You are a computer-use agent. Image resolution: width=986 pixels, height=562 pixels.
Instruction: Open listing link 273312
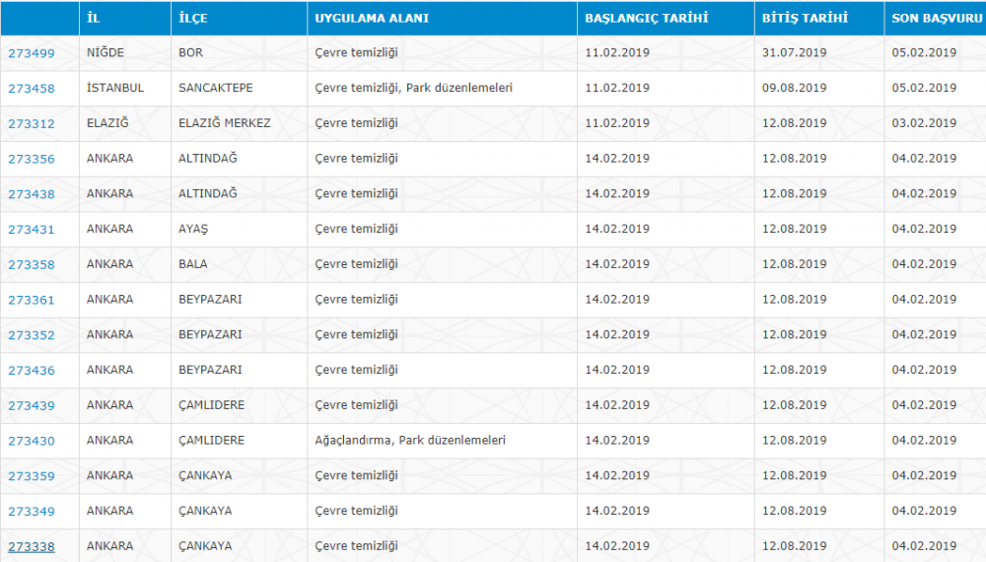(x=32, y=124)
